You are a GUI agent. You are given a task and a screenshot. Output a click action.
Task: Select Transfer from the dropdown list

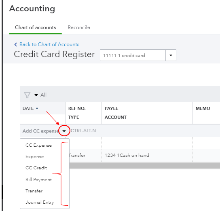34,191
